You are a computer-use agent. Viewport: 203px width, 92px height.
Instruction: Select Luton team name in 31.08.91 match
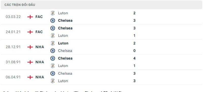(x=63, y=66)
